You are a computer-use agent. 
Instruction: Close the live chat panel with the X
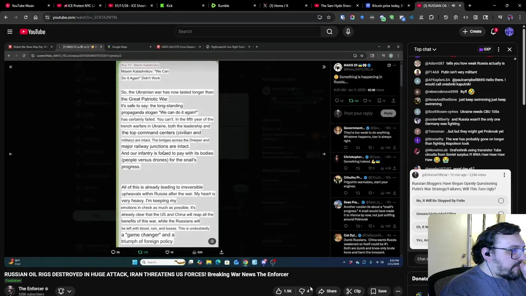[x=510, y=49]
